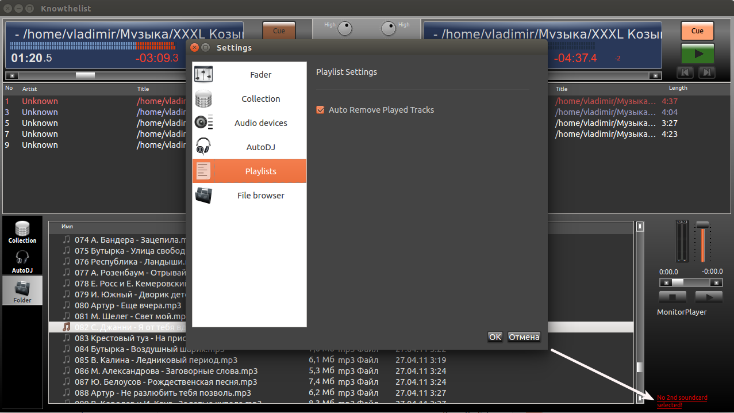
Task: Click left deck position slider handle
Action: [85, 75]
